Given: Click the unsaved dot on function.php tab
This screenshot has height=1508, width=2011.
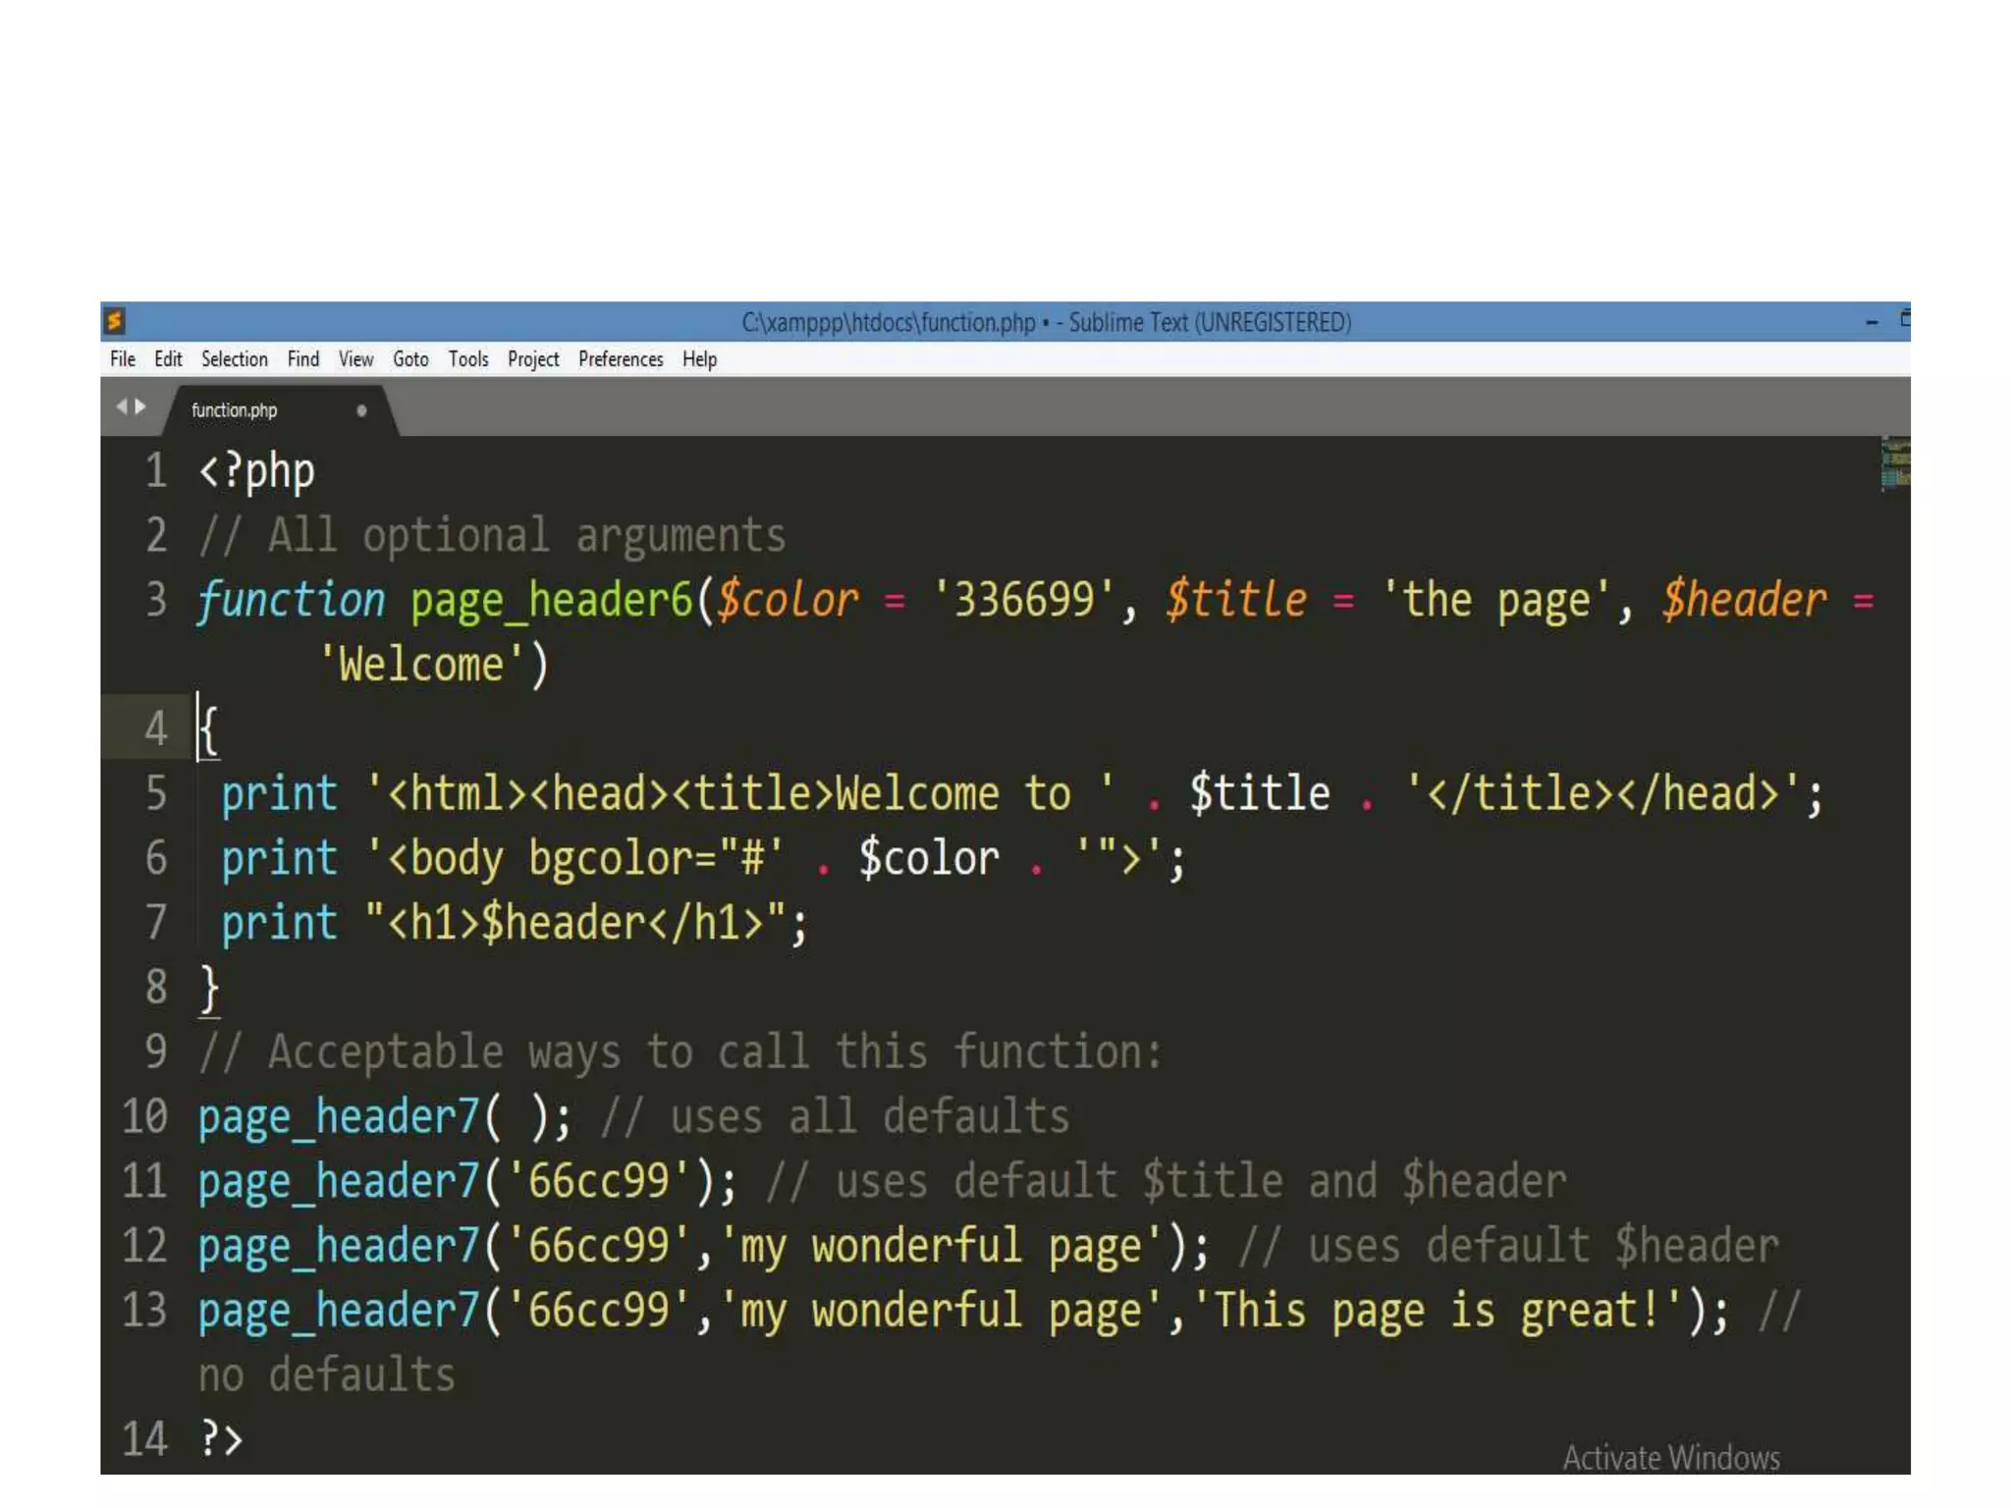Looking at the screenshot, I should pos(361,410).
